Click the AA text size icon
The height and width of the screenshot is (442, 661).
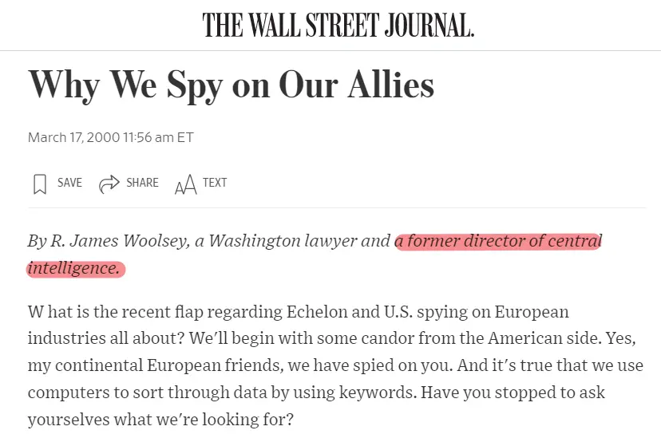coord(185,184)
